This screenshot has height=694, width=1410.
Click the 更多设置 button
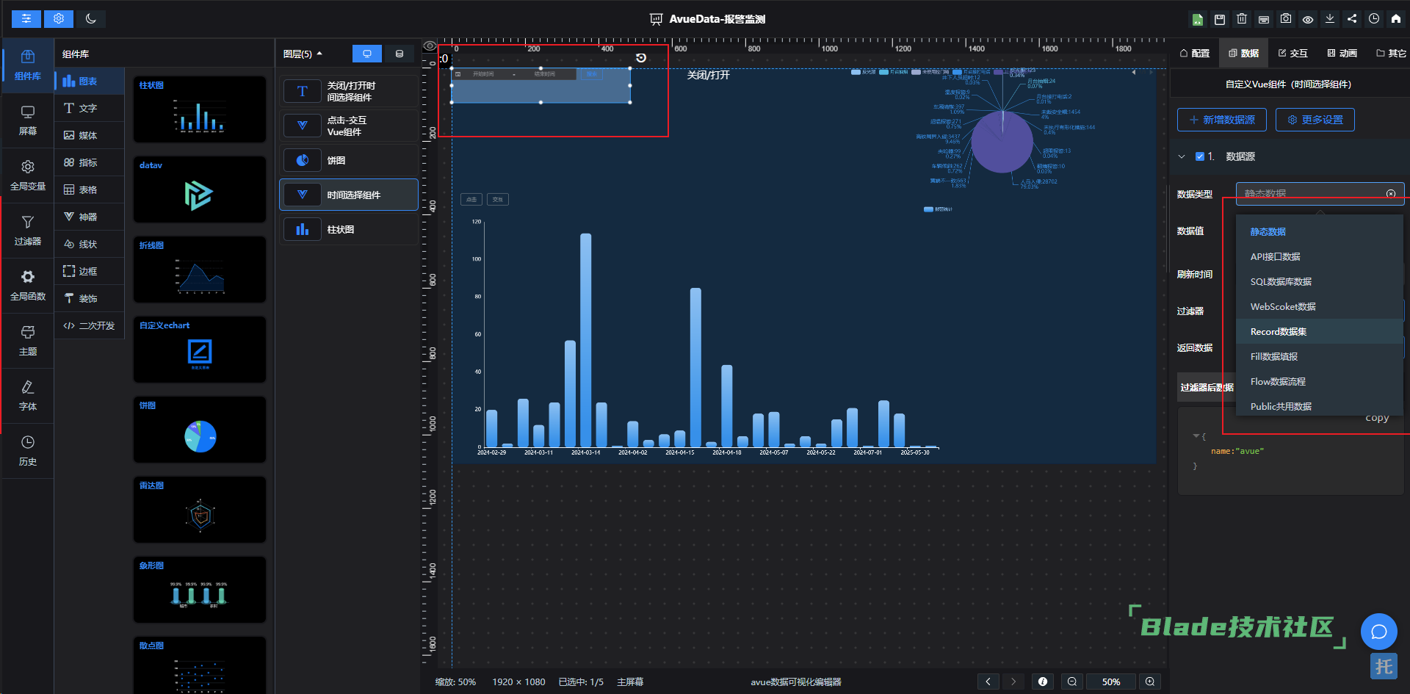click(1315, 120)
